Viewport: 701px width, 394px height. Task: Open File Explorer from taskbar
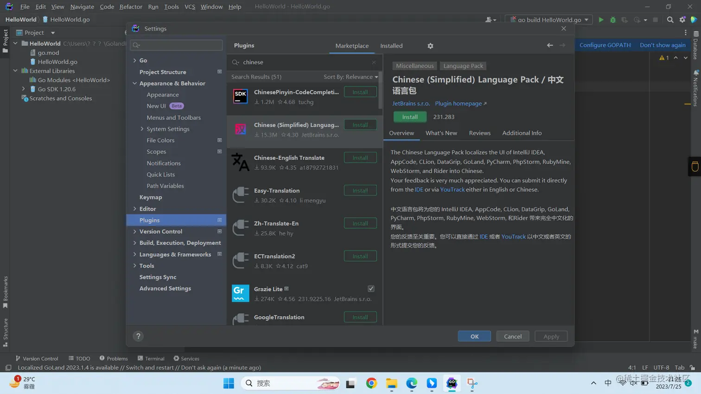tap(392, 383)
